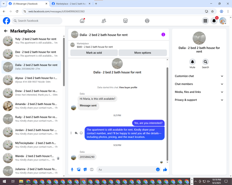The height and width of the screenshot is (185, 232).
Task: Open Yuly conversation in the list
Action: [32, 41]
